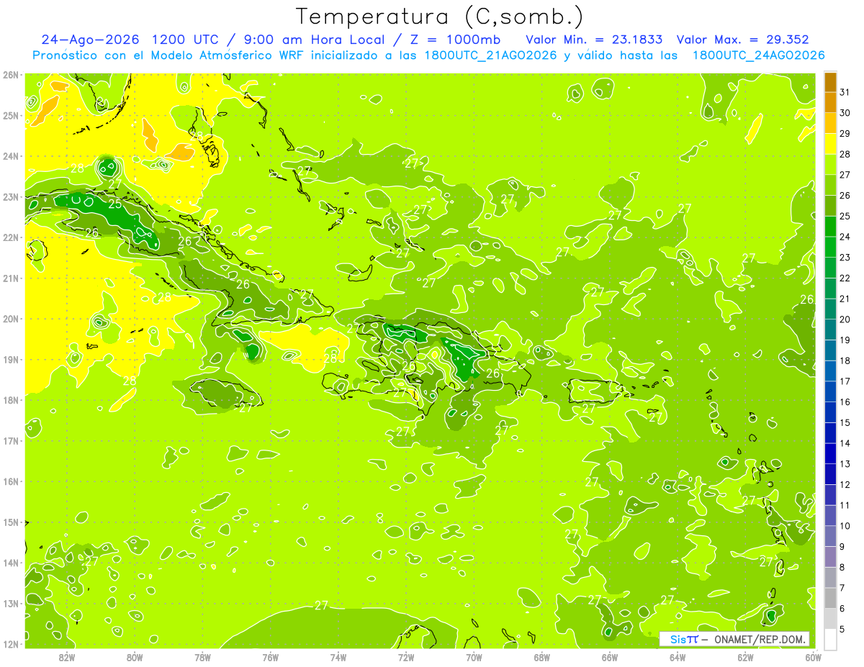Click the "24N" latitude axis label
The image size is (864, 667).
tap(11, 156)
